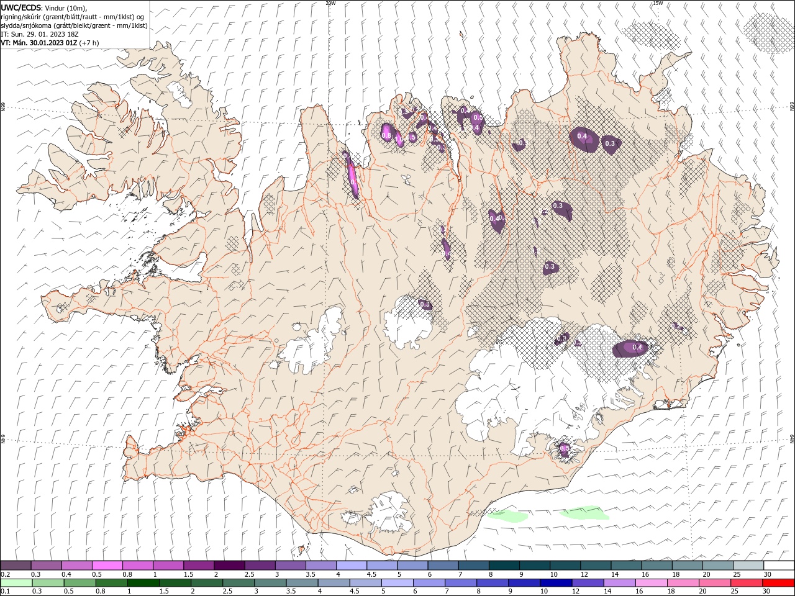Select the violet 12 swatch in lower scale
Image resolution: width=795 pixels, height=596 pixels.
click(x=587, y=583)
